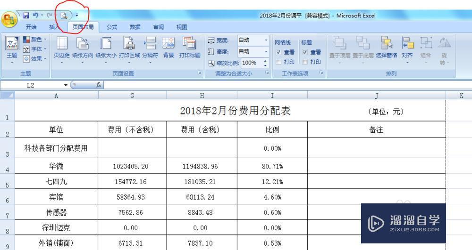472x250 pixels.
Task: Select column G header
Action: click(132, 96)
